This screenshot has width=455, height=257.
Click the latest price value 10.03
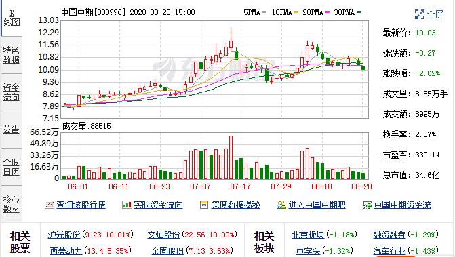425,33
